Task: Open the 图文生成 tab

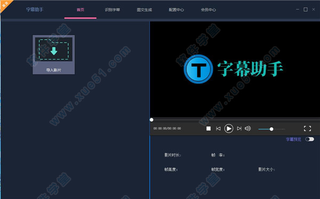Action: tap(145, 10)
